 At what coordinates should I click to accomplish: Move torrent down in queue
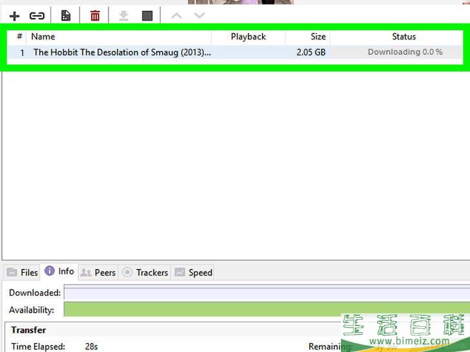click(199, 15)
